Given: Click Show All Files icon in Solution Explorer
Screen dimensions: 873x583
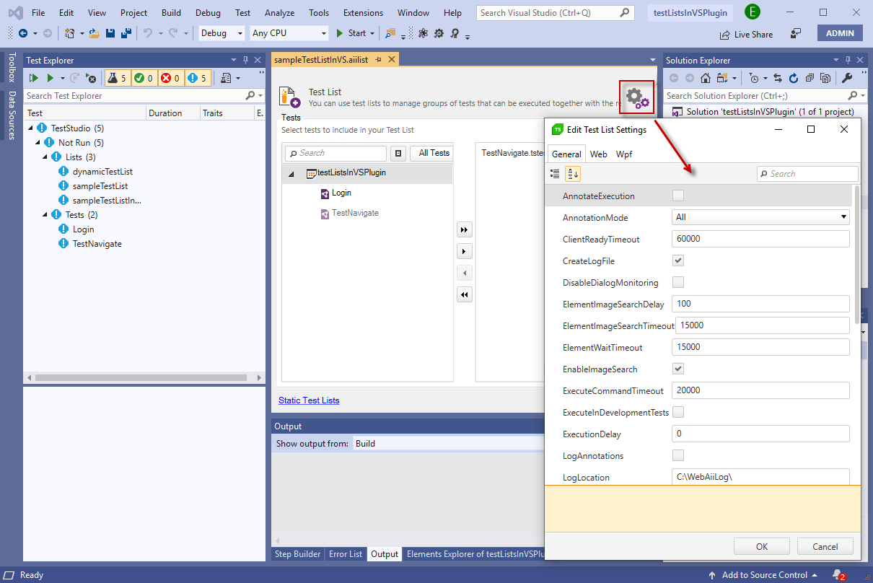Looking at the screenshot, I should (x=825, y=78).
